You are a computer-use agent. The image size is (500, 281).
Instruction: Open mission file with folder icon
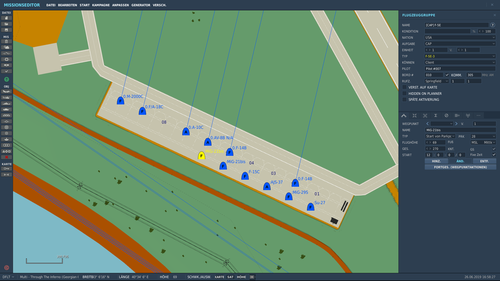(x=6, y=24)
